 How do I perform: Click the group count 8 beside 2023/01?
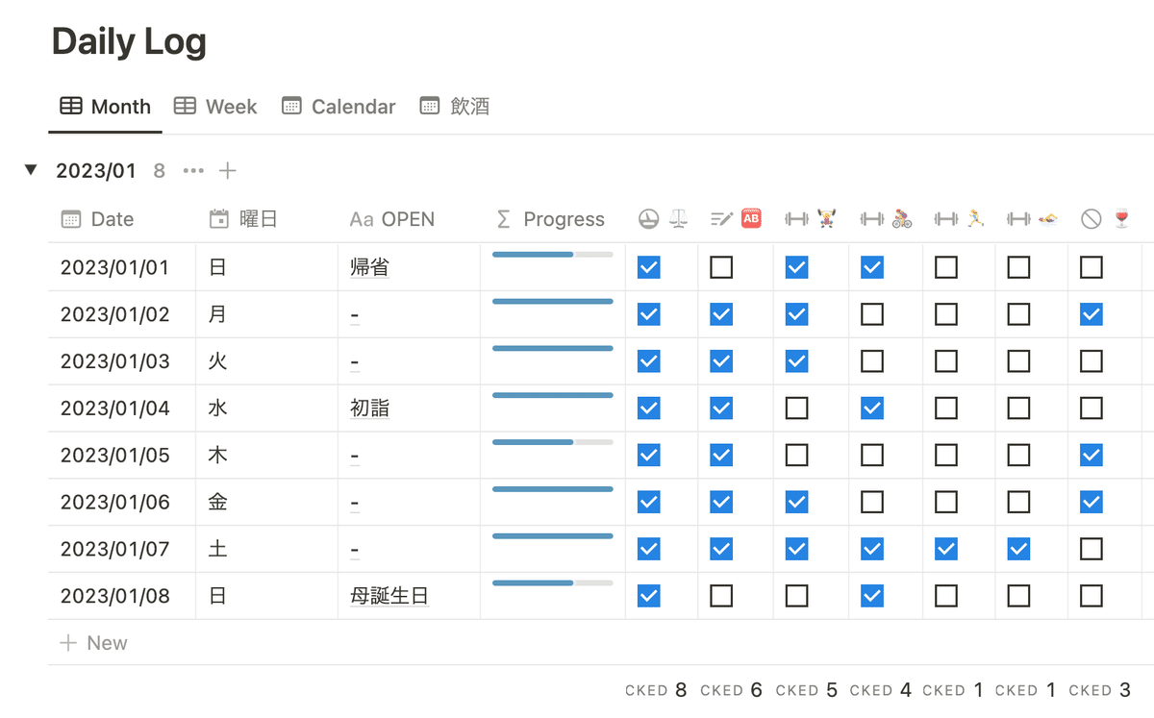[160, 171]
